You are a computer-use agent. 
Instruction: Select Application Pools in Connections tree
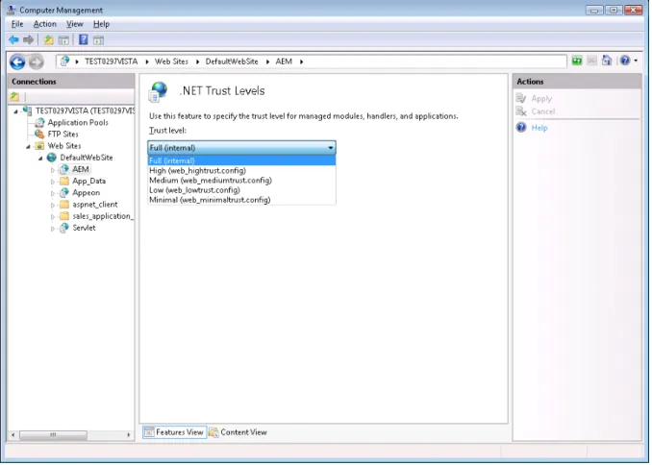pos(78,123)
